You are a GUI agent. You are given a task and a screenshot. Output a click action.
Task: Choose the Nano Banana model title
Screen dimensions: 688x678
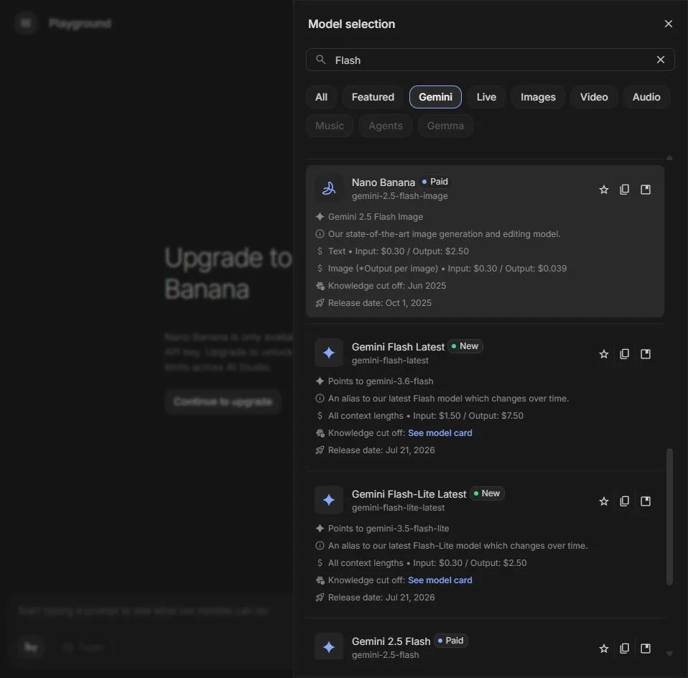point(383,182)
